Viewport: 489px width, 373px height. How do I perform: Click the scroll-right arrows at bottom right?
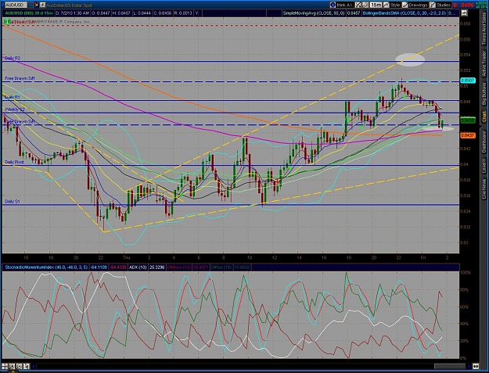tap(476, 366)
